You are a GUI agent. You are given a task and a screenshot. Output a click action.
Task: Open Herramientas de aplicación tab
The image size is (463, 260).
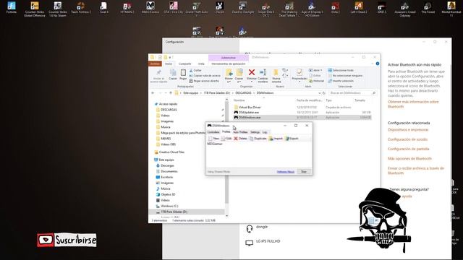(229, 64)
